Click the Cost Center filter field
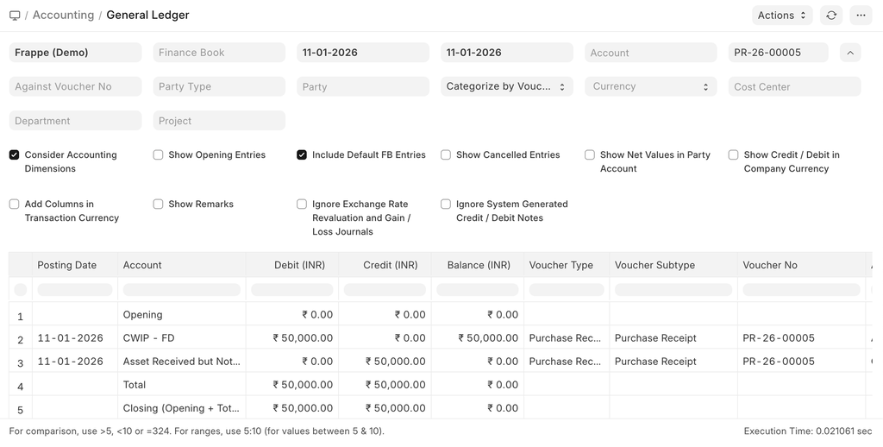The height and width of the screenshot is (447, 883). tap(794, 86)
